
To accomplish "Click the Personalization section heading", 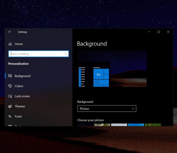I will (x=19, y=64).
